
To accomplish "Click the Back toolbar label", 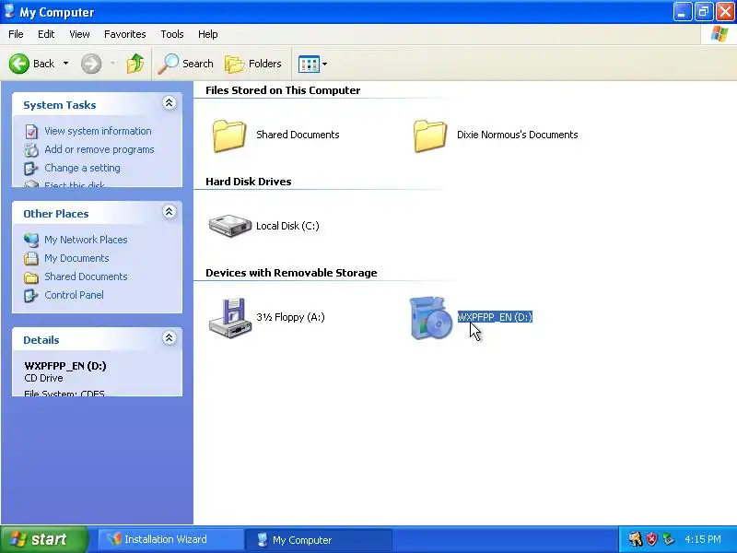I will (43, 64).
